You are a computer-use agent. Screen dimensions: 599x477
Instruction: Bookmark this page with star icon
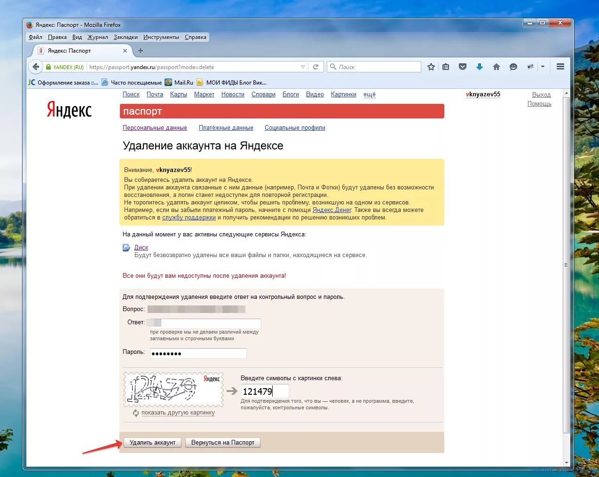click(431, 67)
